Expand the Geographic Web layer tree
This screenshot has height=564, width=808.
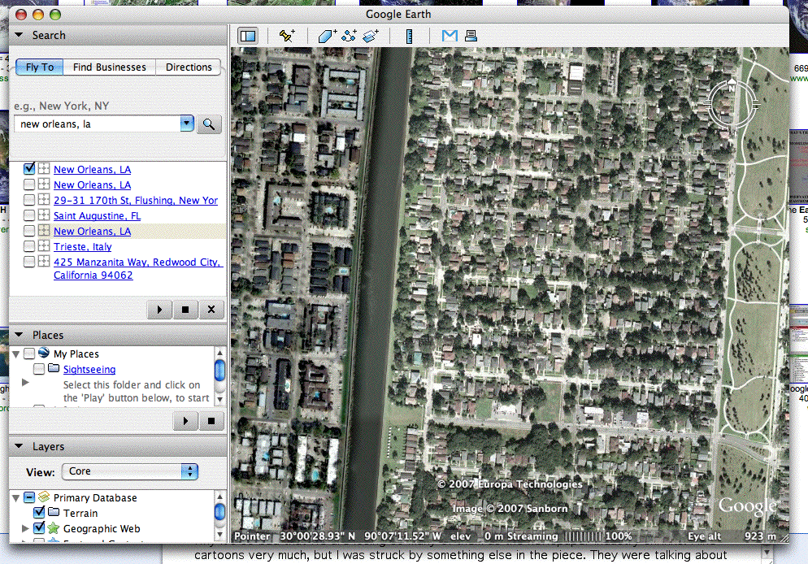[25, 529]
